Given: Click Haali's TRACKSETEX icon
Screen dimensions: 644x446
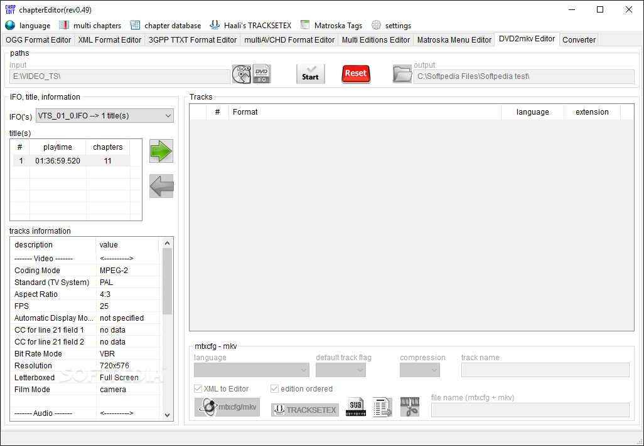Looking at the screenshot, I should (x=215, y=26).
